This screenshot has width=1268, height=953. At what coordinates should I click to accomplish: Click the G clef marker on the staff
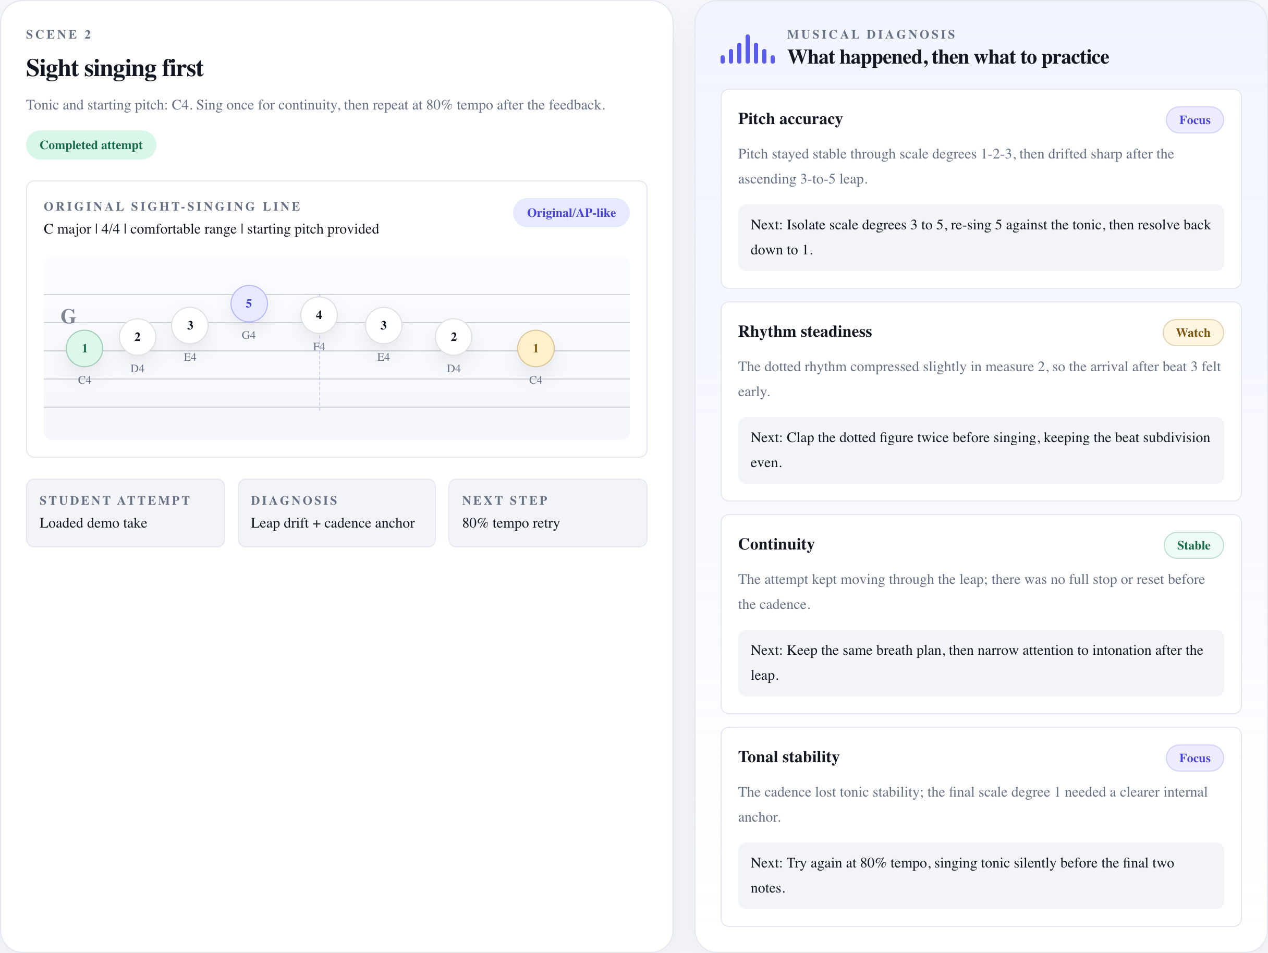pyautogui.click(x=68, y=316)
